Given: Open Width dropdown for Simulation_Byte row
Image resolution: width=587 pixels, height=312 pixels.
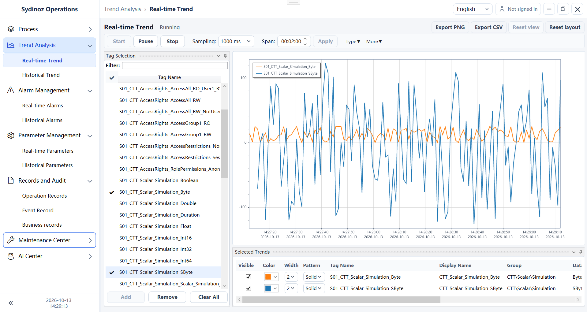Looking at the screenshot, I should pyautogui.click(x=291, y=277).
